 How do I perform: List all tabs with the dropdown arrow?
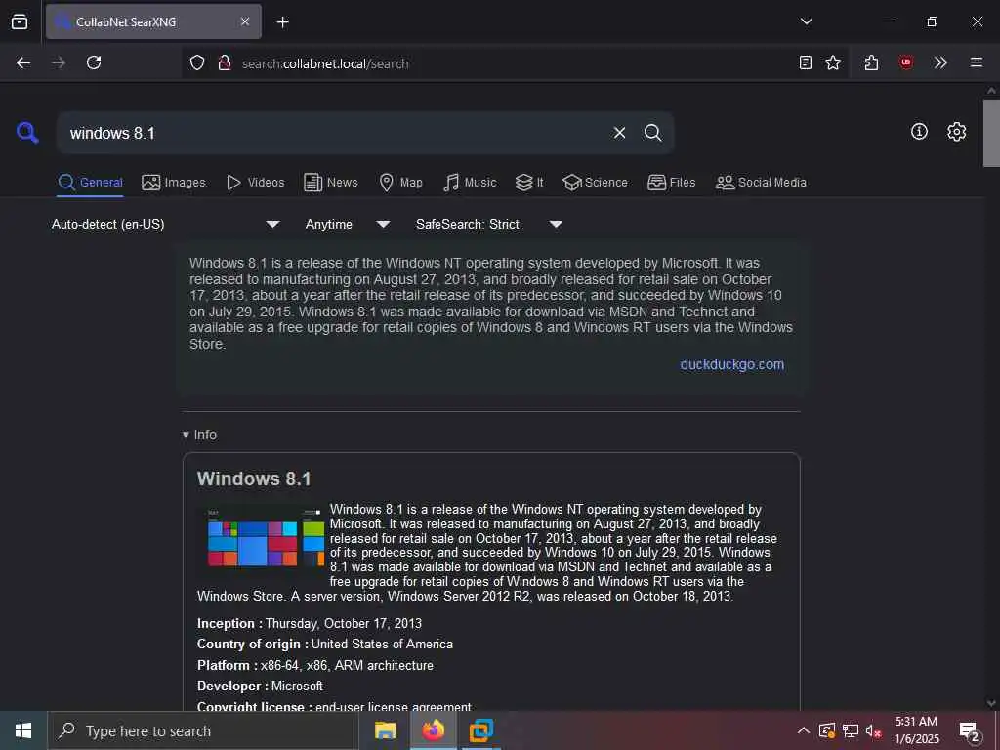point(806,21)
